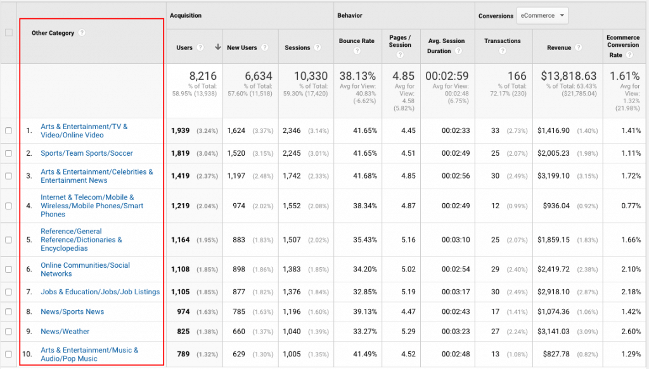Open the Avg. Session Duration help icon
Screen dimensions: 649x369
point(459,50)
